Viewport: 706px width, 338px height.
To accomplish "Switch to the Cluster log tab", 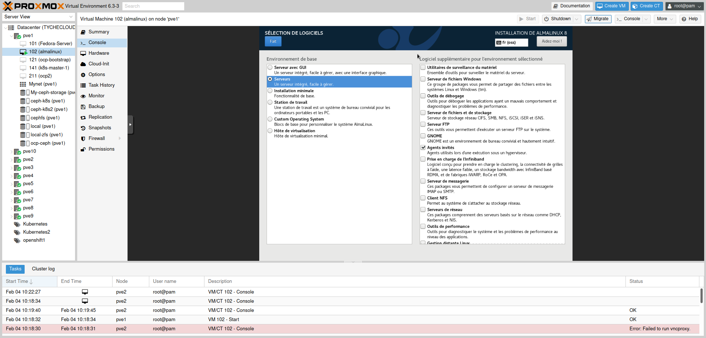I will click(x=43, y=269).
